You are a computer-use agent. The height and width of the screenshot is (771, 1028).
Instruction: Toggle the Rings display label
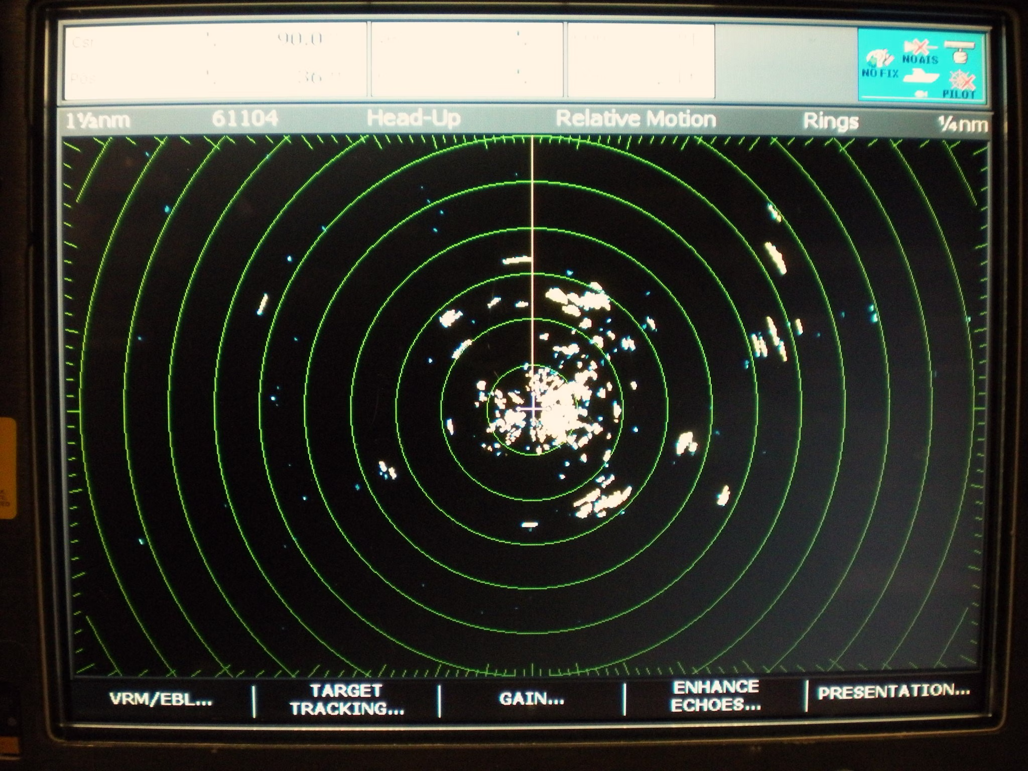831,121
